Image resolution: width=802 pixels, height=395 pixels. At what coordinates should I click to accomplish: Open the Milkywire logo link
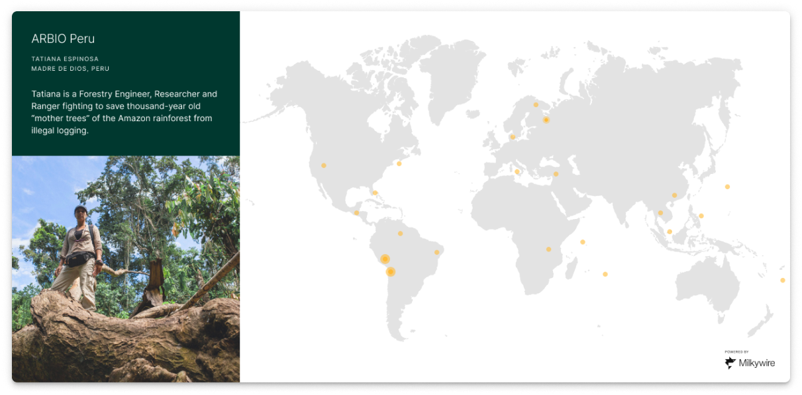750,363
